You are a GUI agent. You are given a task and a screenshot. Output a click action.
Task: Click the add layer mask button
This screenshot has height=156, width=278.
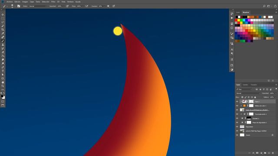(x=257, y=153)
